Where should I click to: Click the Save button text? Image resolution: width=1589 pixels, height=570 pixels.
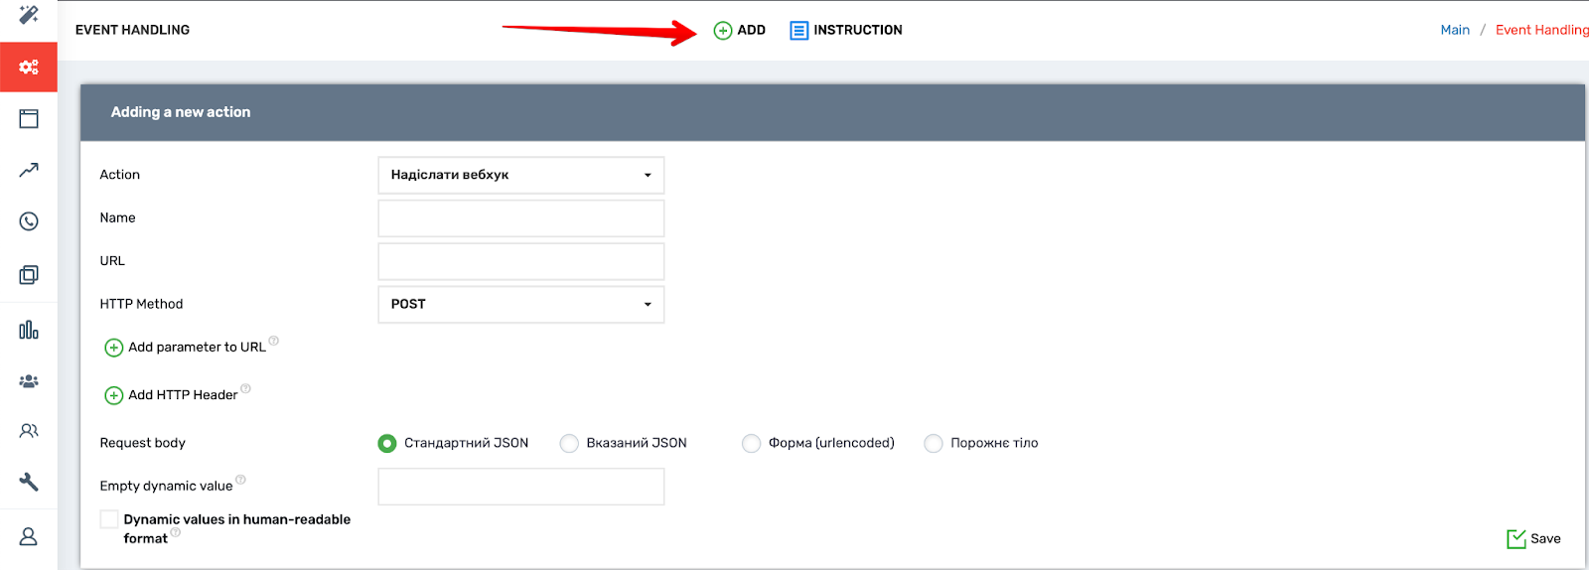coord(1545,538)
